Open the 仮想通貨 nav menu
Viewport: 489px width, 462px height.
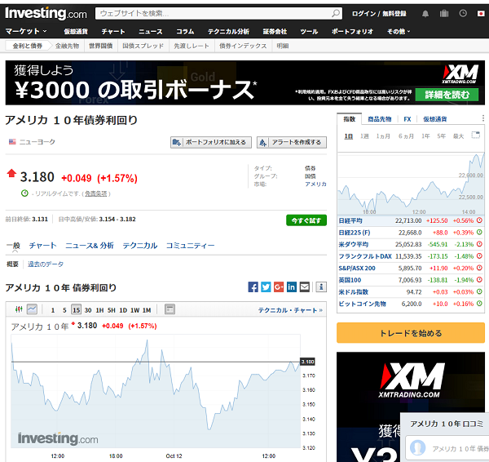(76, 31)
